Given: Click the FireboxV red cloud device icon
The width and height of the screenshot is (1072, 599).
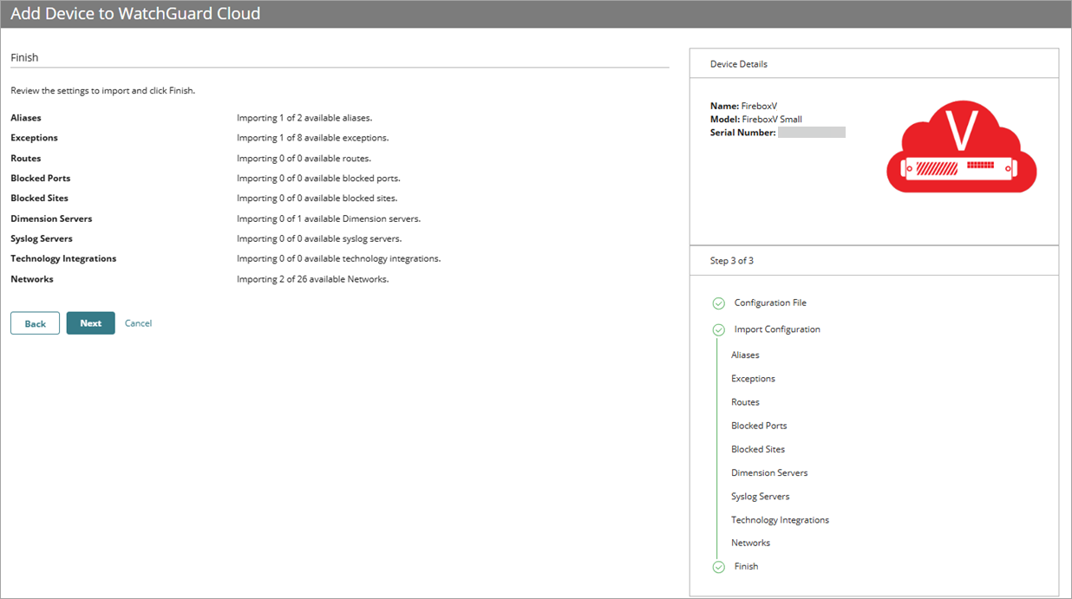Looking at the screenshot, I should coord(961,146).
